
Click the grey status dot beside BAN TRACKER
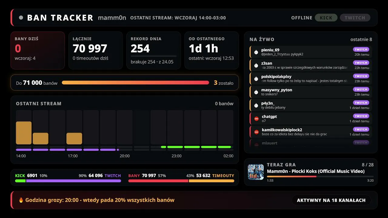point(21,18)
